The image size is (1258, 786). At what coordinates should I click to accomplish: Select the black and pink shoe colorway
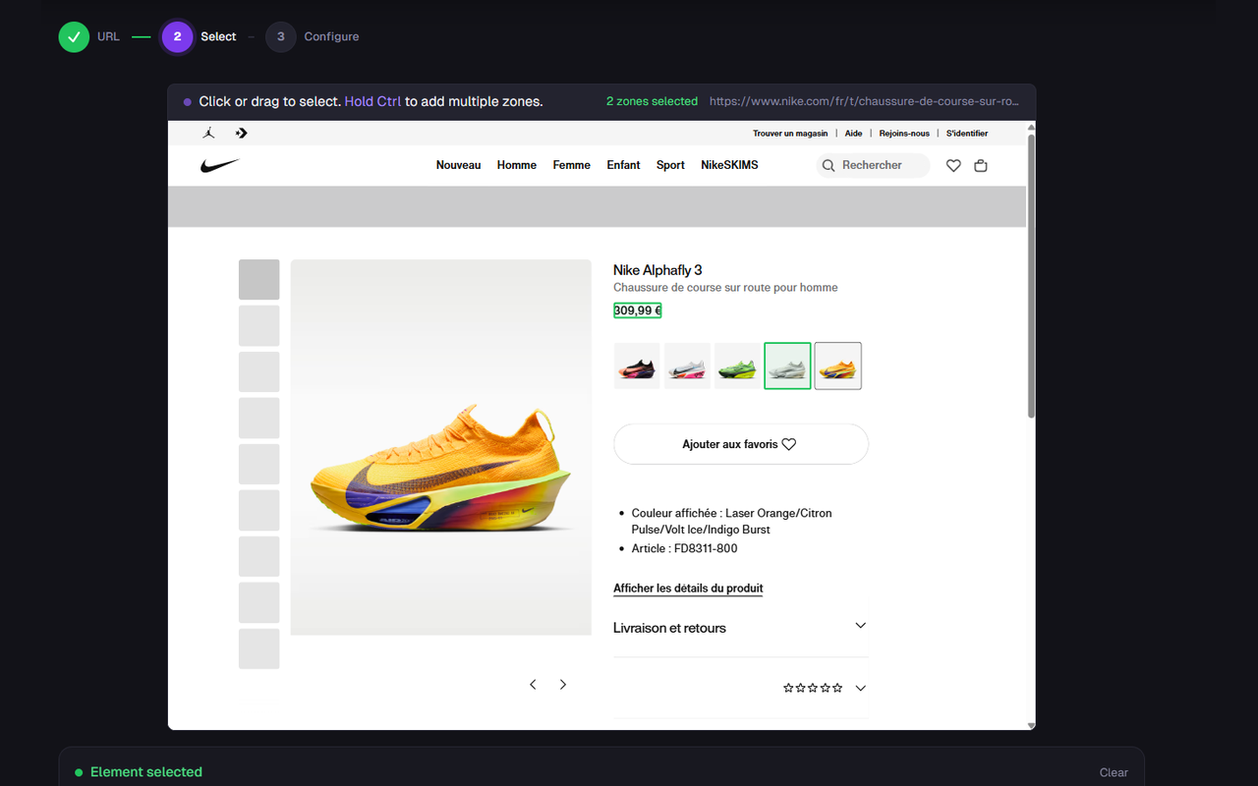click(x=637, y=365)
